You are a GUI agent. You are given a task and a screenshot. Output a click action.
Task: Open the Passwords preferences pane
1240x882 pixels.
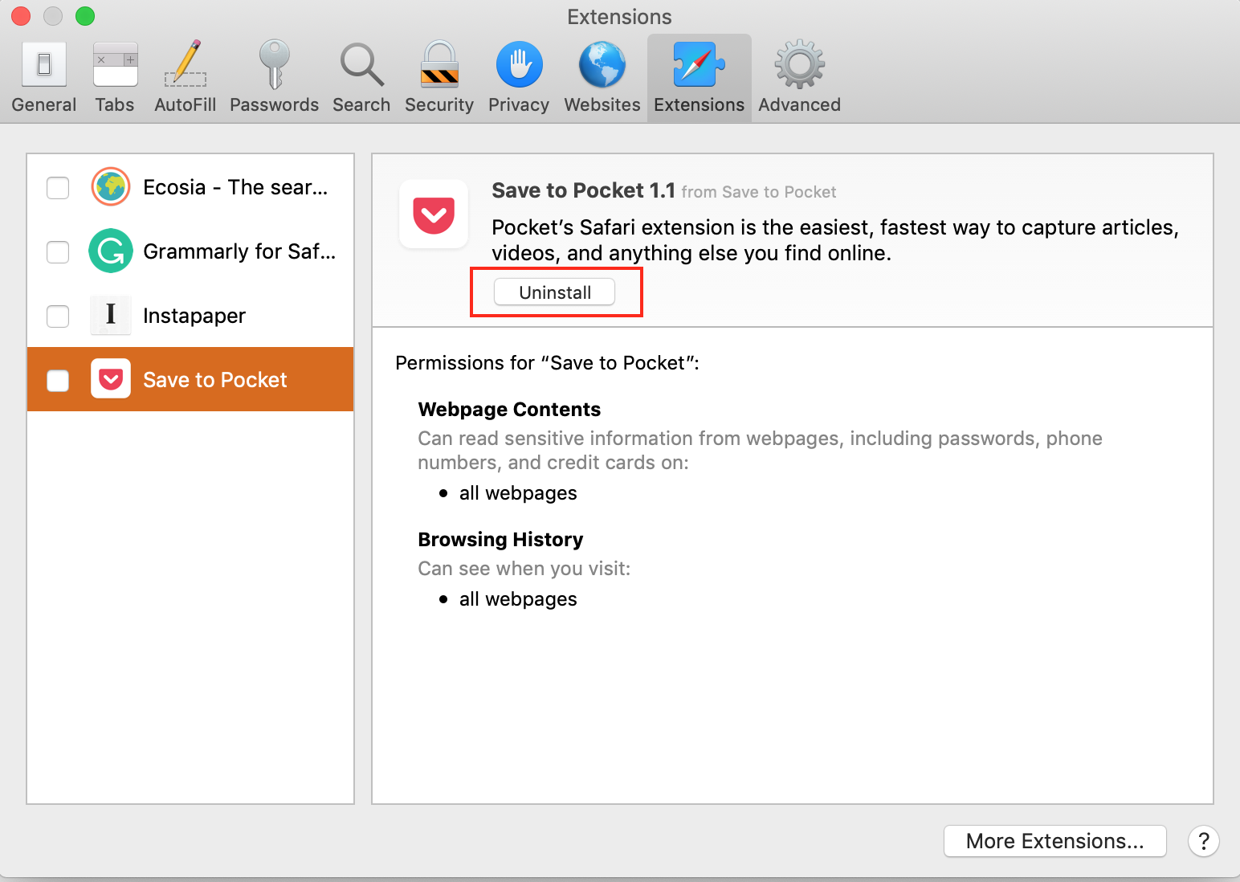274,78
